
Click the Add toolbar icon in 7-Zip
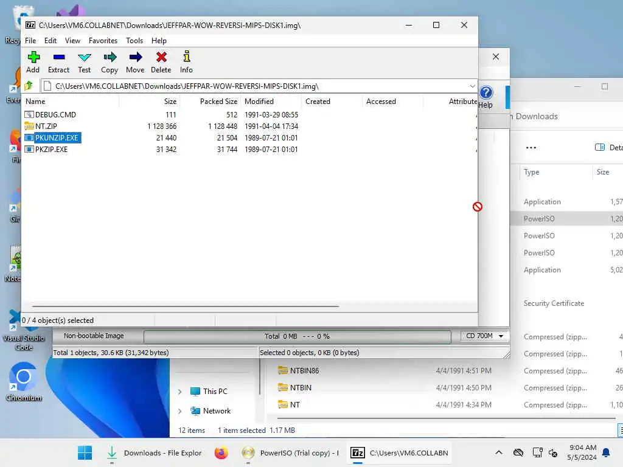point(33,62)
